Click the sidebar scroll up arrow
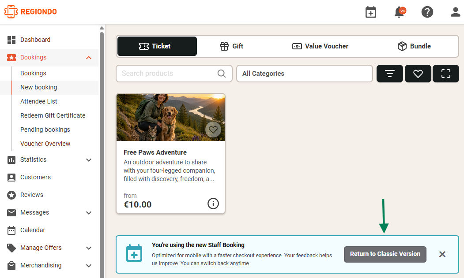This screenshot has width=464, height=278. pyautogui.click(x=102, y=28)
